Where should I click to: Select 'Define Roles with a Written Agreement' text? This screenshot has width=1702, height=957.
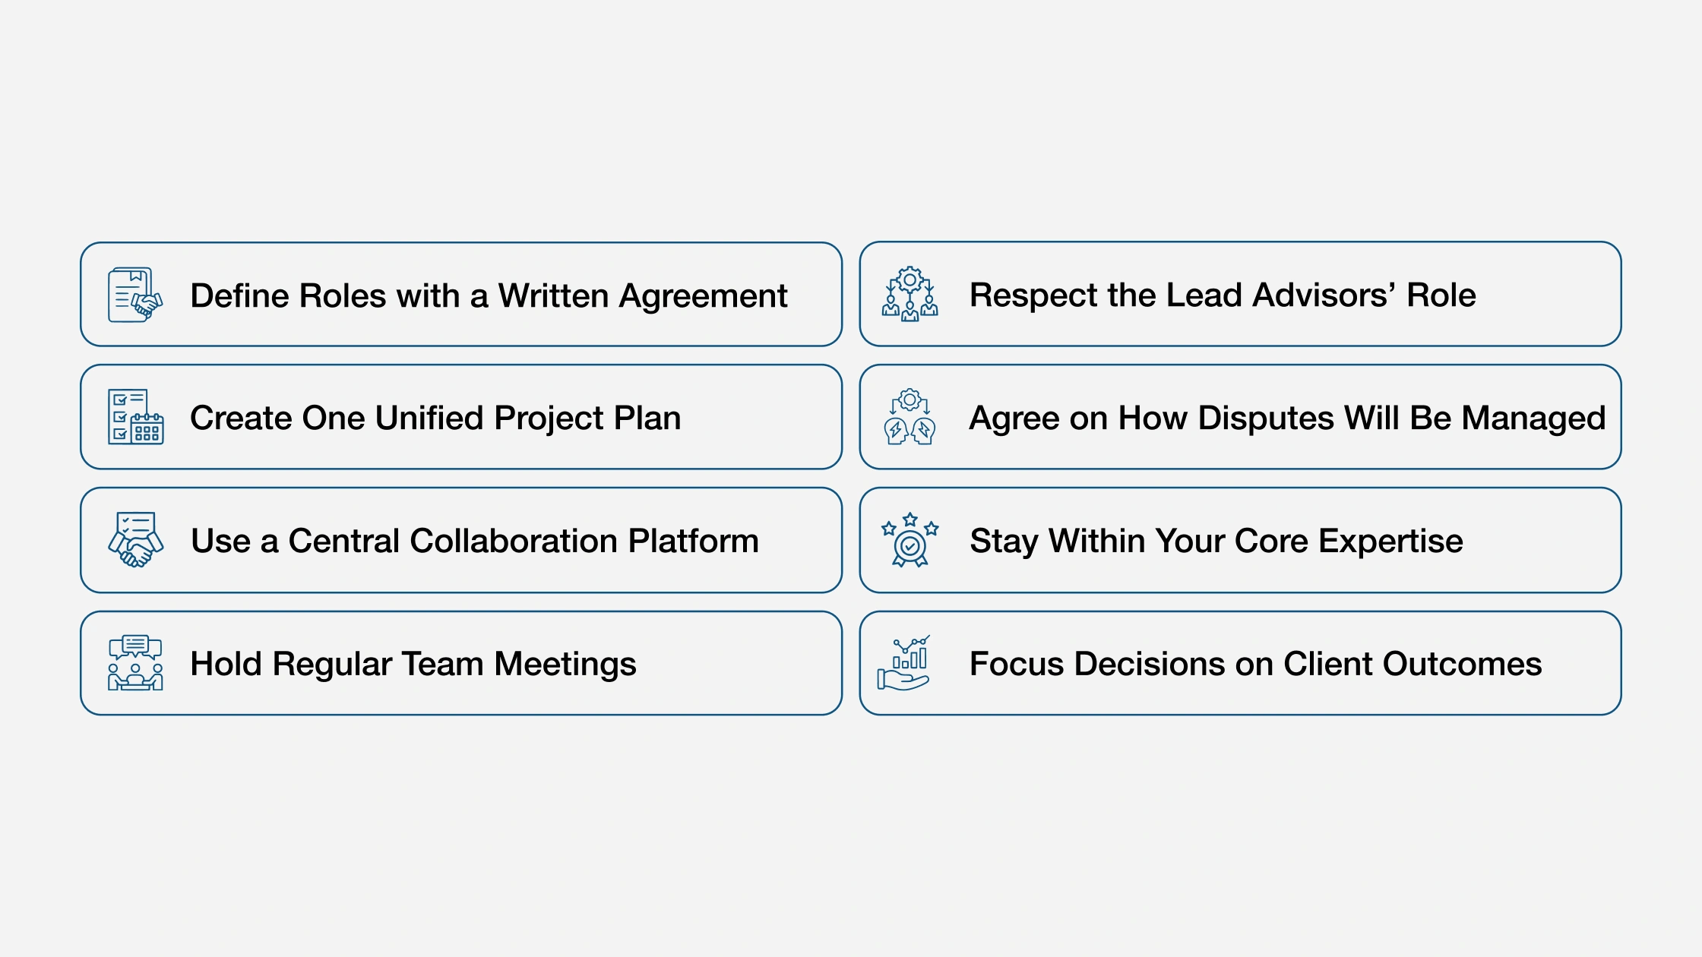click(x=488, y=295)
